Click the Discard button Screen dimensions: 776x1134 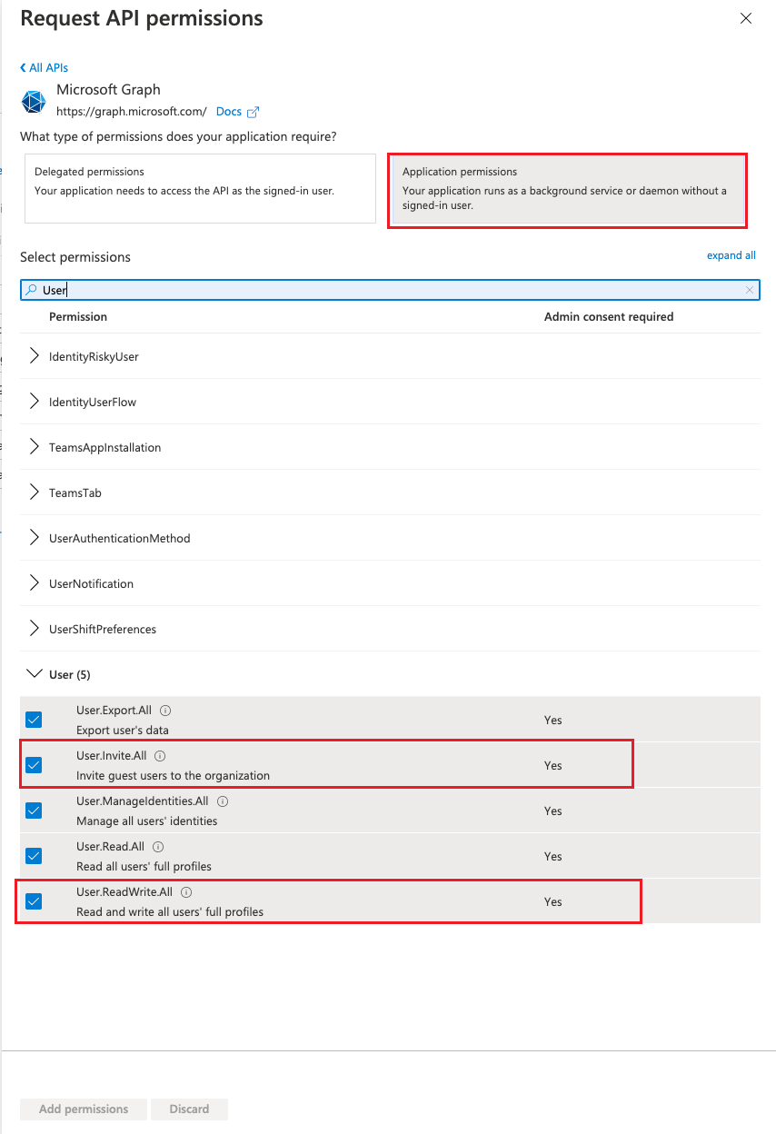point(189,1109)
